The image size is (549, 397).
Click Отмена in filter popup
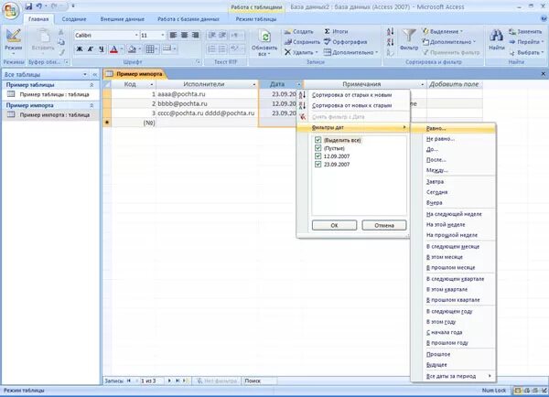pyautogui.click(x=384, y=225)
